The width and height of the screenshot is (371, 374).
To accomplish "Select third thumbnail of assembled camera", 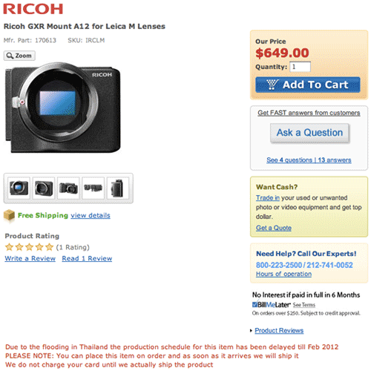I will pos(68,188).
